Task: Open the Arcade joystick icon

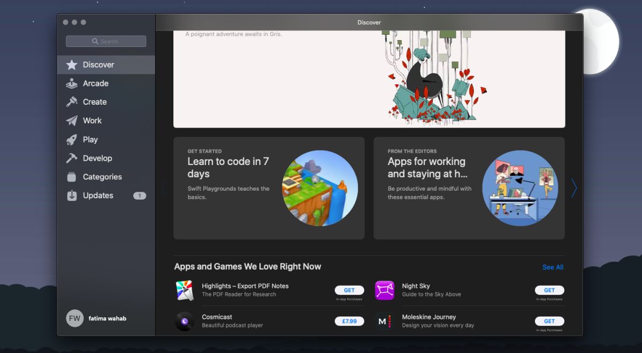Action: [72, 83]
